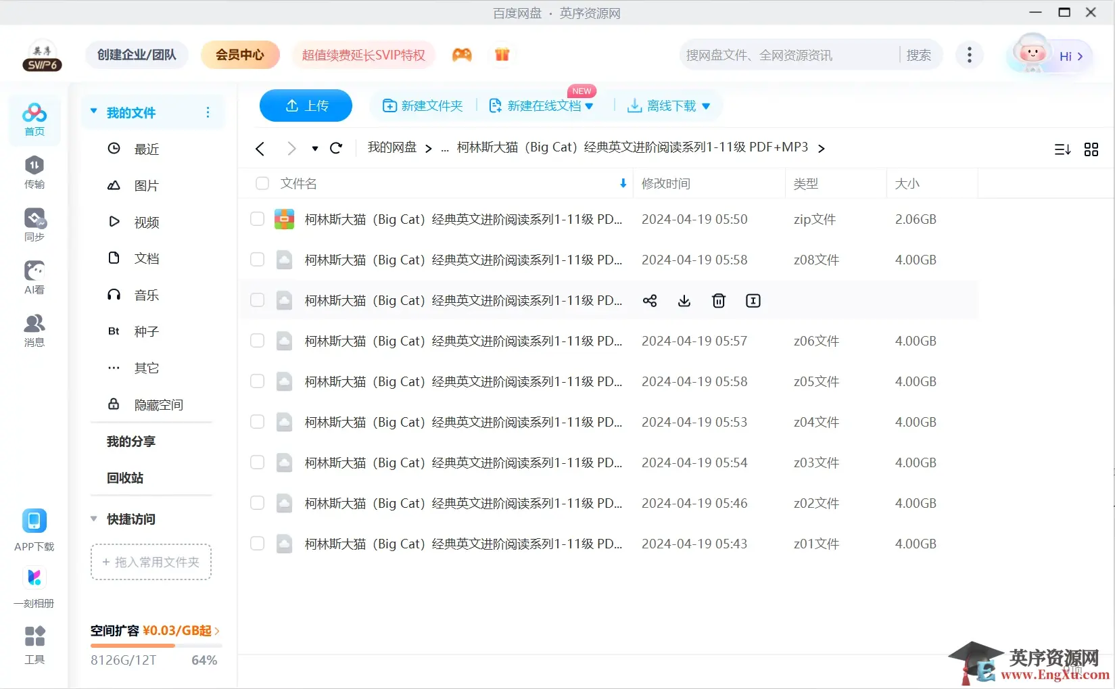This screenshot has width=1115, height=689.
Task: Click the search input field
Action: point(788,55)
